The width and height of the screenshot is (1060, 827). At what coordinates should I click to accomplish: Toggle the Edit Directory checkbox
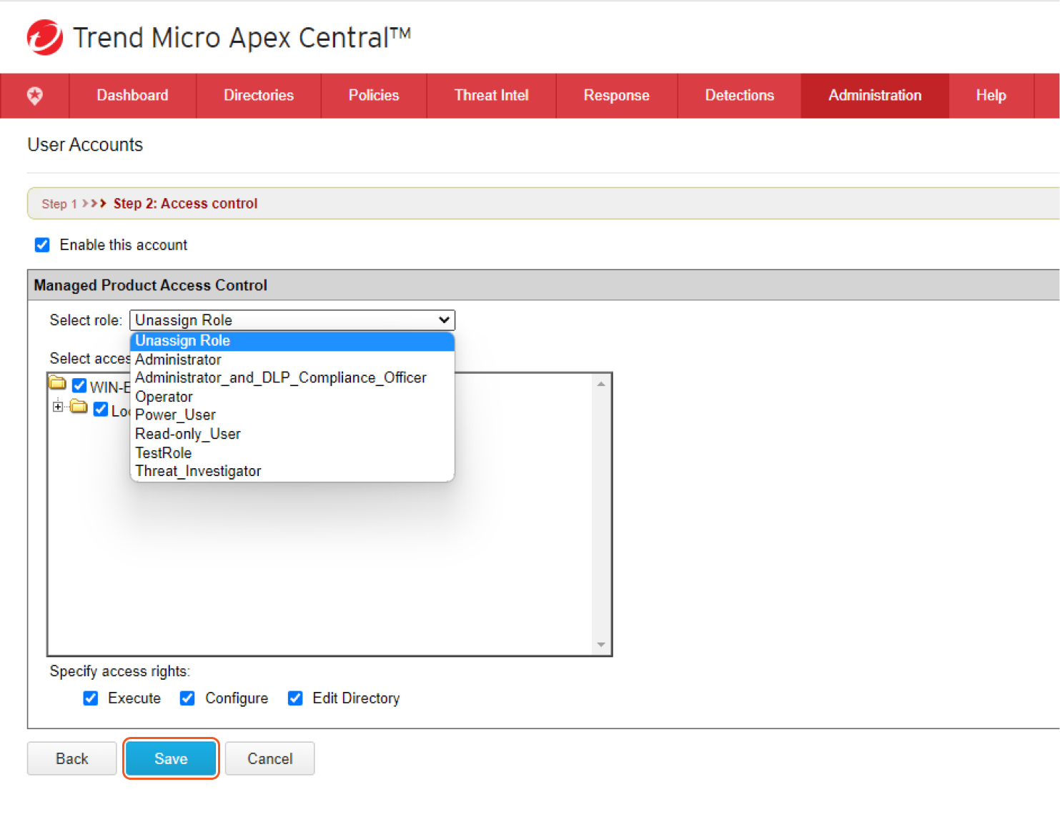coord(295,698)
